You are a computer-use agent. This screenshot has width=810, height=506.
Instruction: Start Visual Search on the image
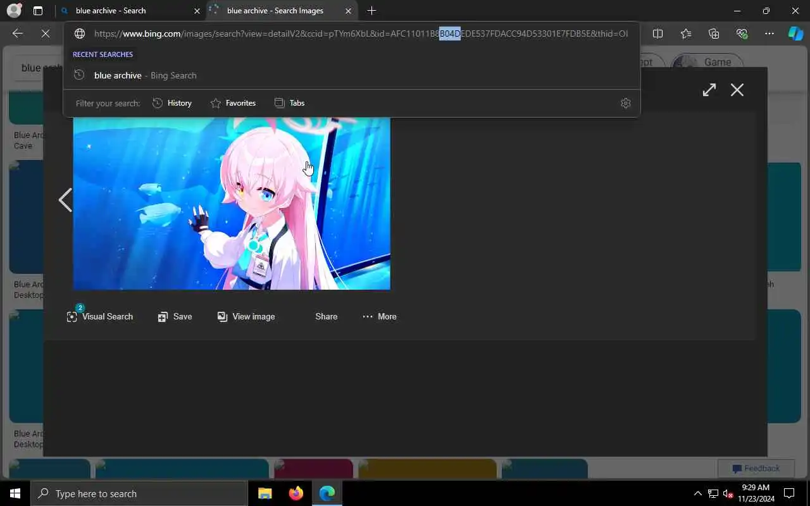pos(100,316)
